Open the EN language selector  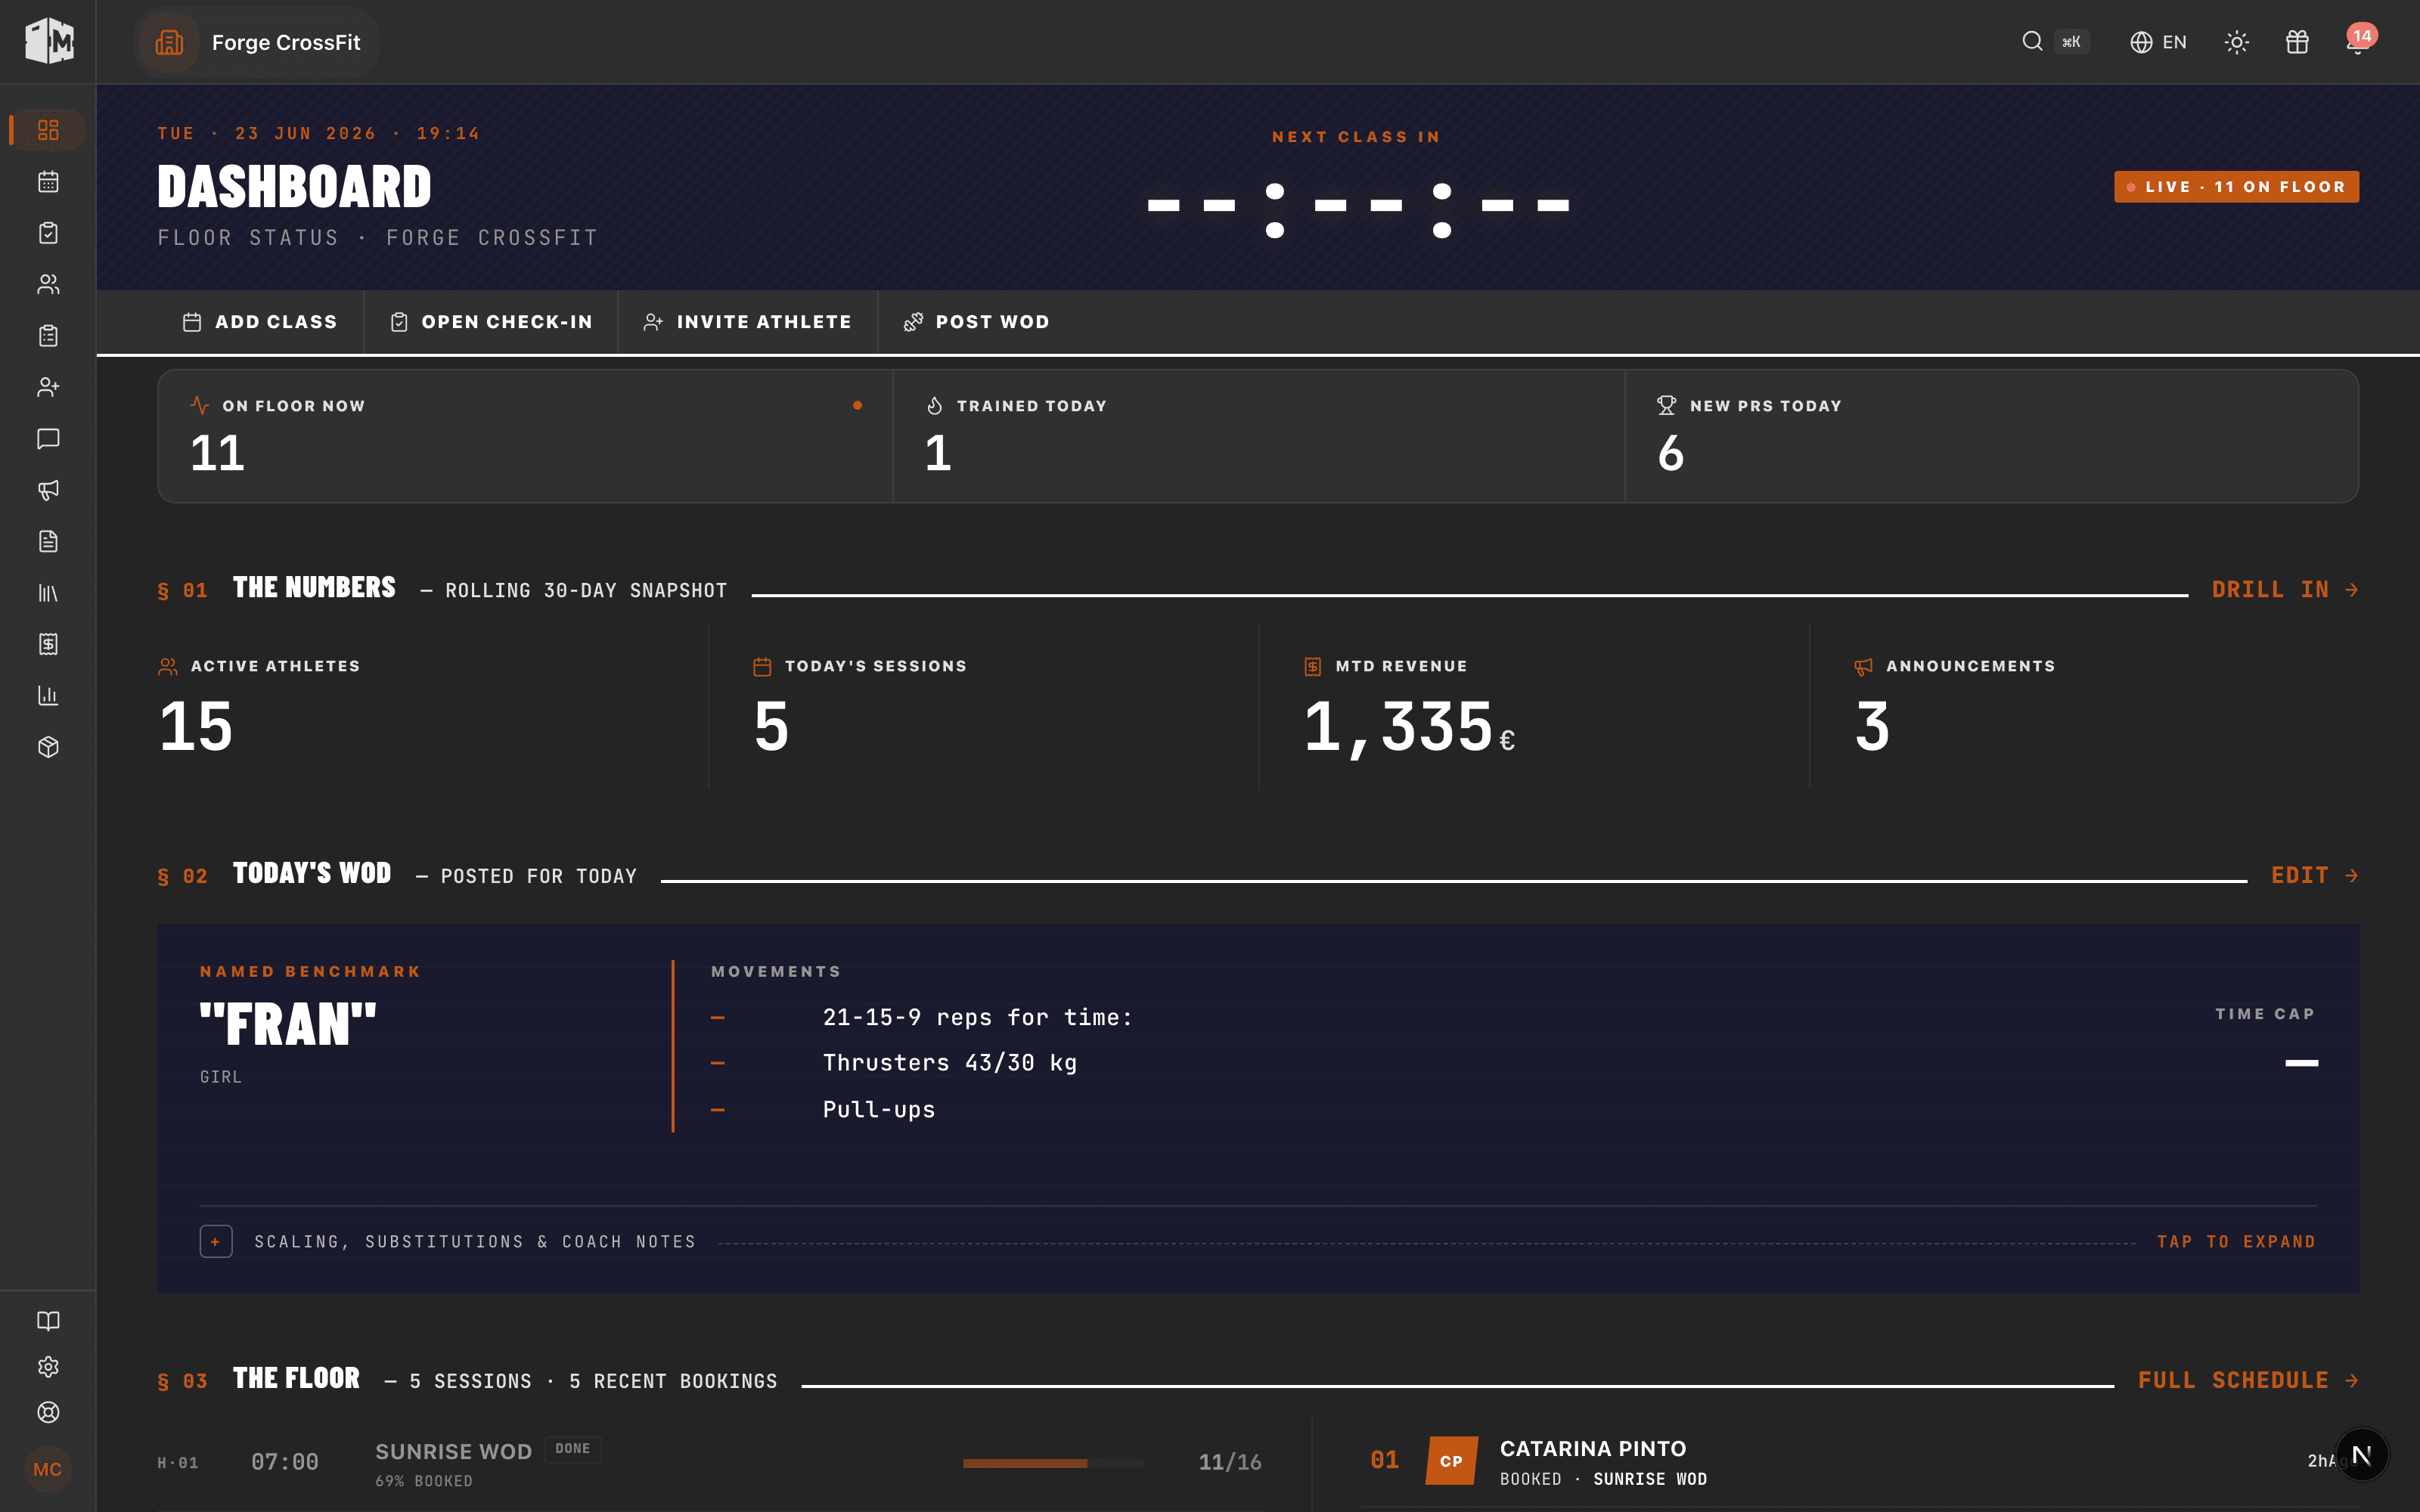[x=2159, y=42]
